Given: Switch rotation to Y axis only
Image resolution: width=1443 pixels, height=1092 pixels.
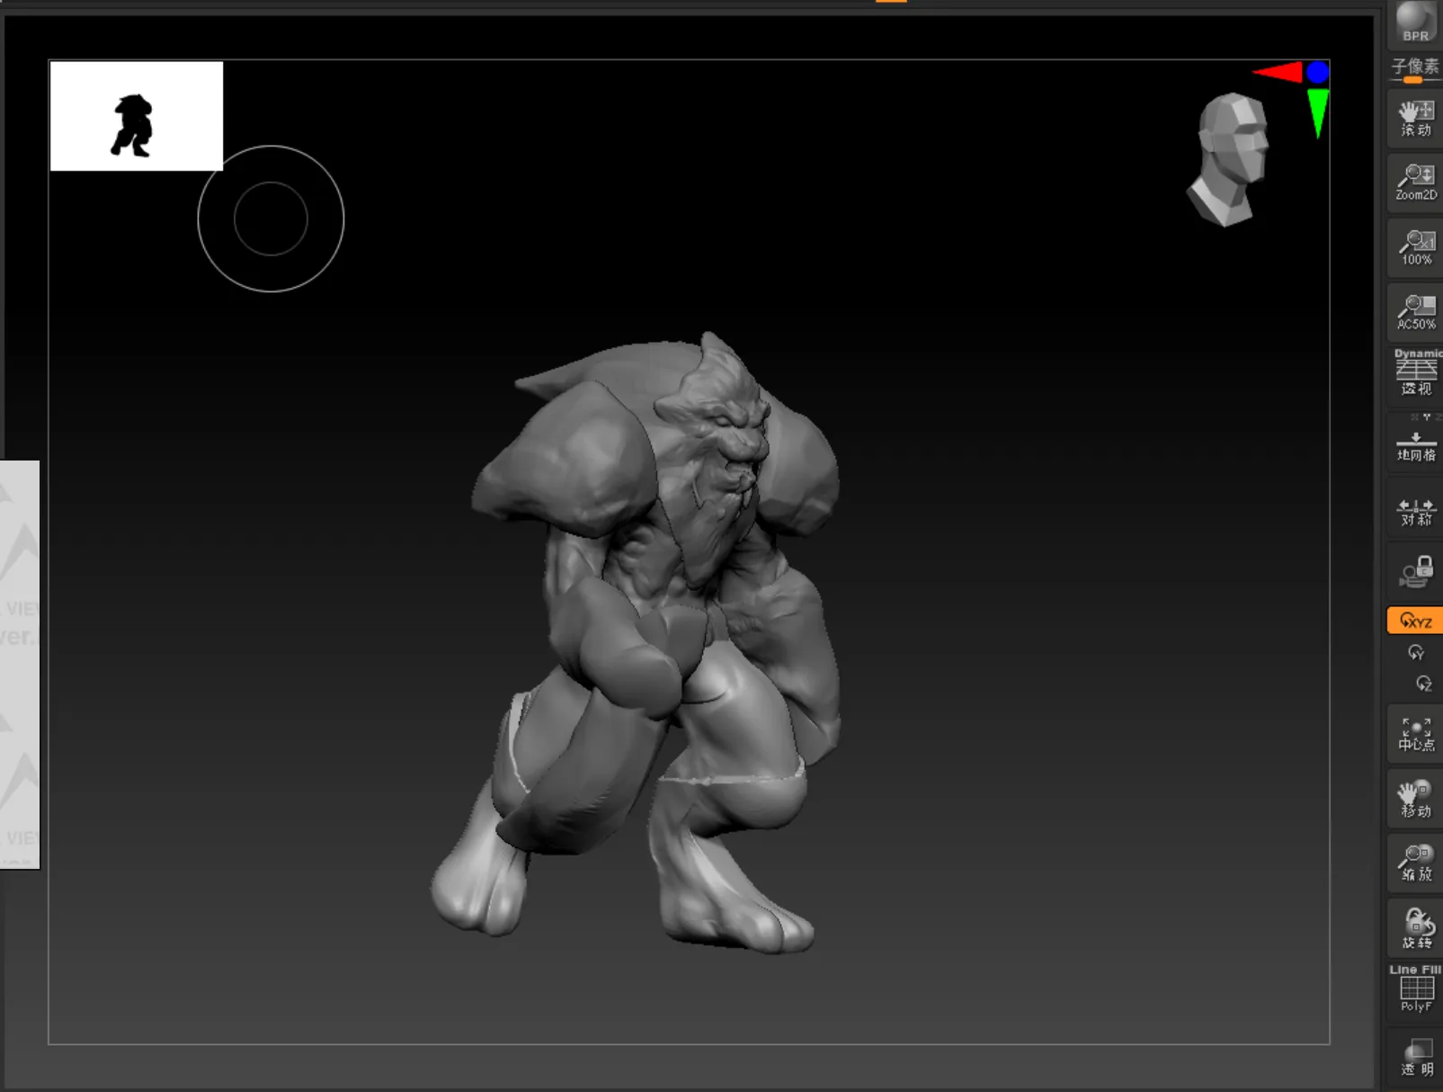Looking at the screenshot, I should pos(1416,652).
